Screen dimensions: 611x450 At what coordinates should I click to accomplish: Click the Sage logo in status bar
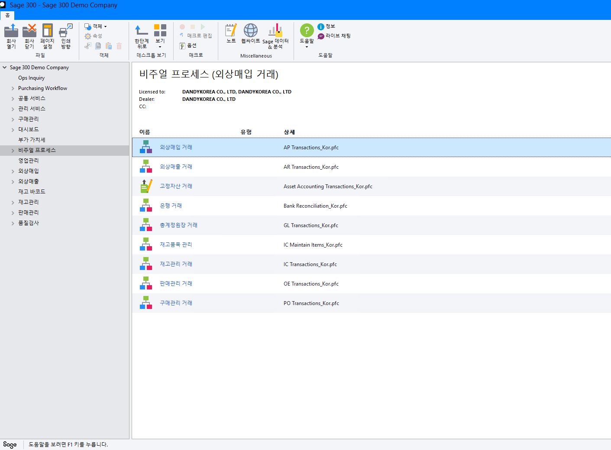click(10, 444)
